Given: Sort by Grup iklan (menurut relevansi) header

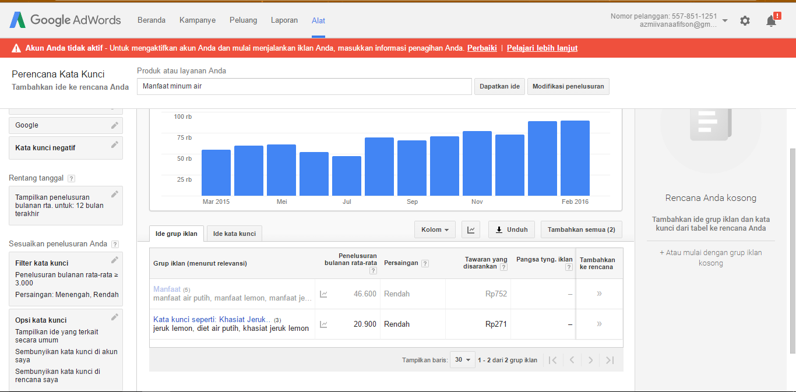Looking at the screenshot, I should point(200,263).
